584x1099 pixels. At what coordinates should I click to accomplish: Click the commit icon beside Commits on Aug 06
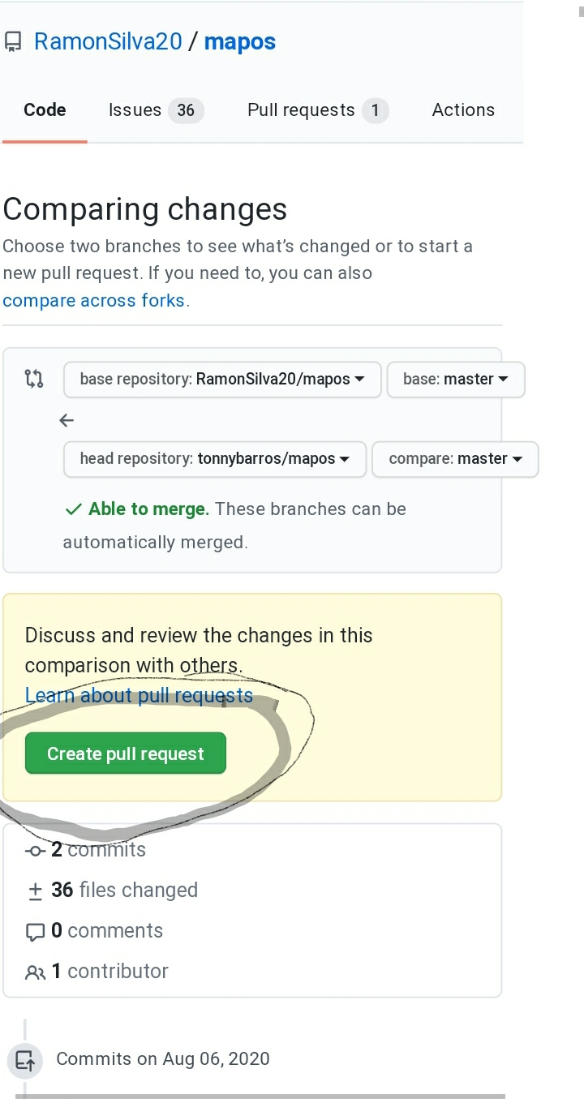click(24, 1059)
